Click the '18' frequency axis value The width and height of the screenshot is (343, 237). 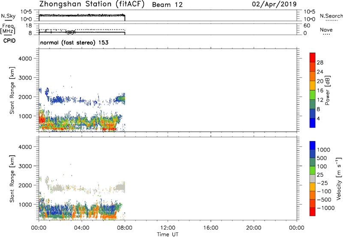point(29,26)
